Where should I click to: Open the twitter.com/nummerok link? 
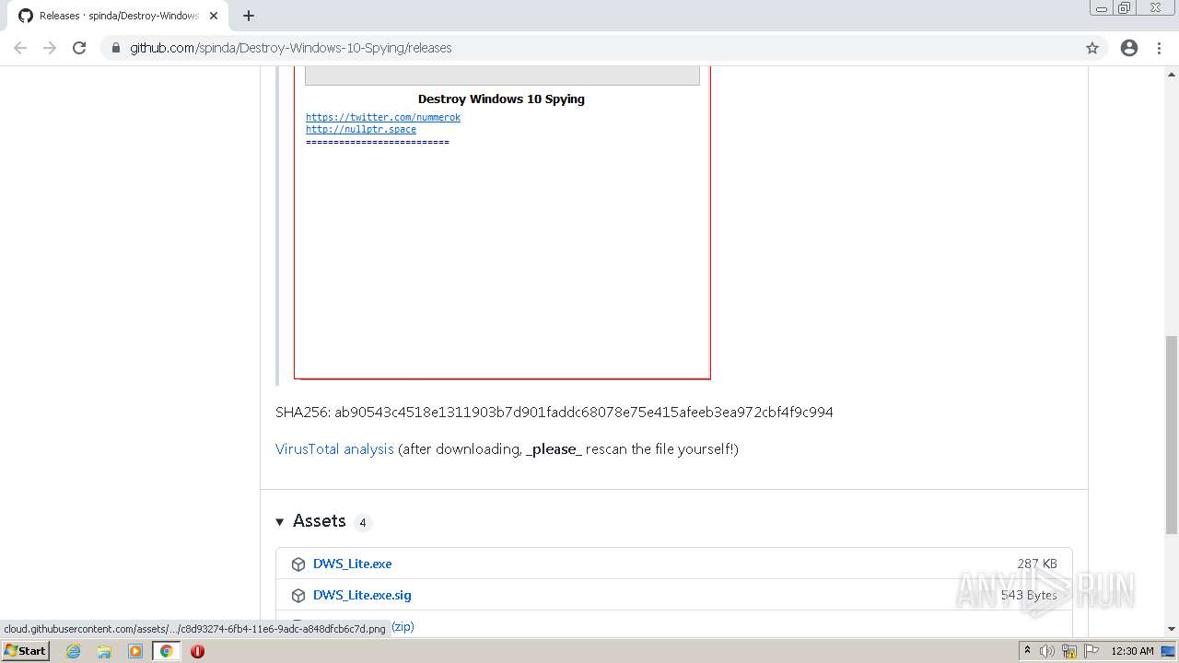coord(383,117)
